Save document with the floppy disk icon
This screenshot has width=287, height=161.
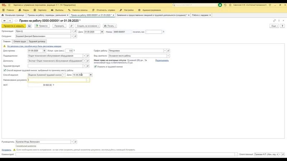pos(29,26)
